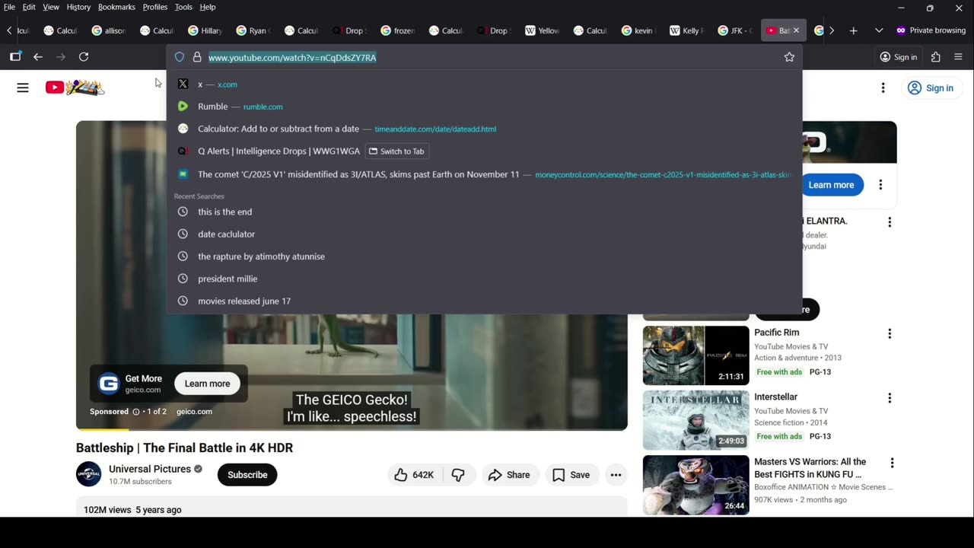
Task: Click the GEICO logo in ad card
Action: coord(109,384)
